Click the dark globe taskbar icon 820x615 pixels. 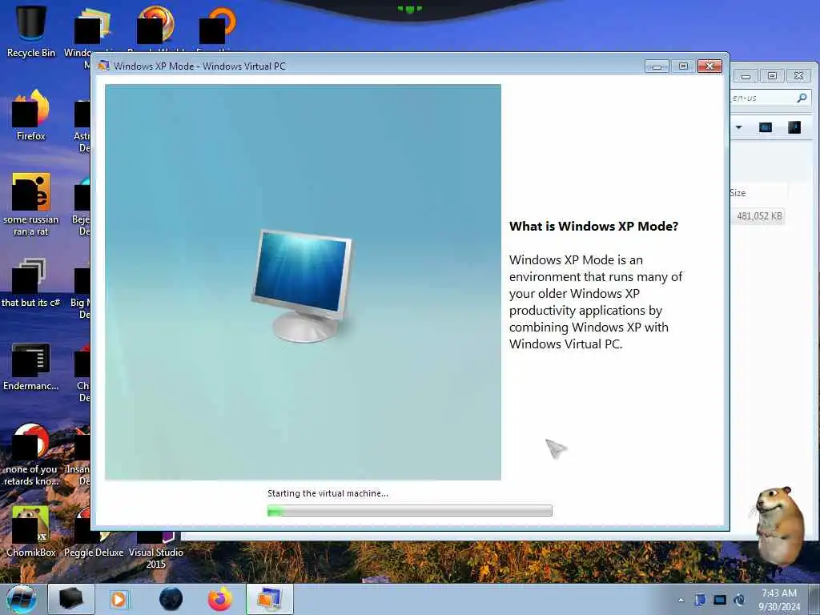click(171, 599)
